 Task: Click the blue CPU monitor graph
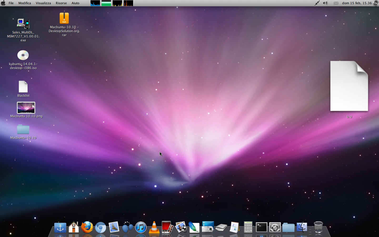click(x=95, y=3)
